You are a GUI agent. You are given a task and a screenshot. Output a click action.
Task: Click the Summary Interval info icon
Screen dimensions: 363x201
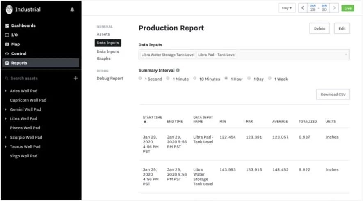pos(178,70)
